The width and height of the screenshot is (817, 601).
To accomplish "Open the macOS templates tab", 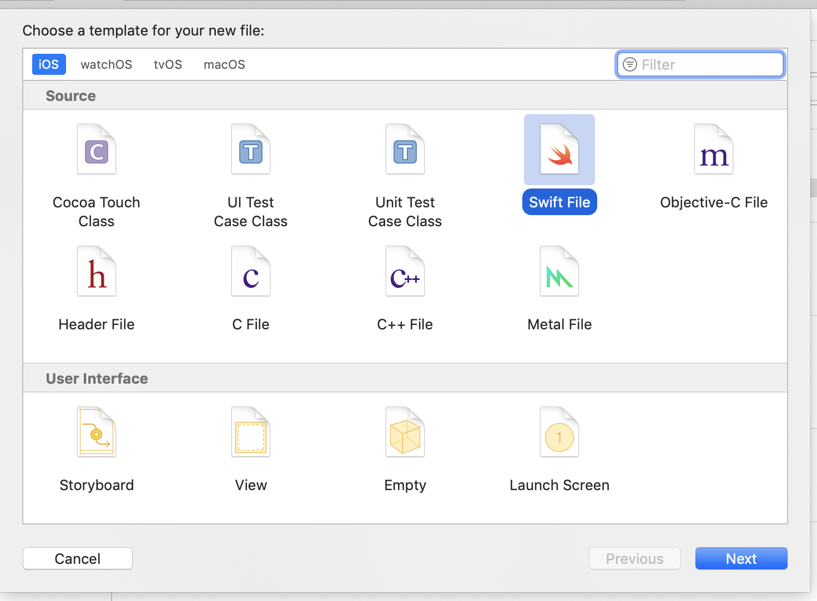I will [x=224, y=64].
